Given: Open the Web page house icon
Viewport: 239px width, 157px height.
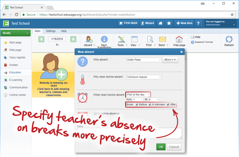Looking at the screenshot, I should (179, 39).
